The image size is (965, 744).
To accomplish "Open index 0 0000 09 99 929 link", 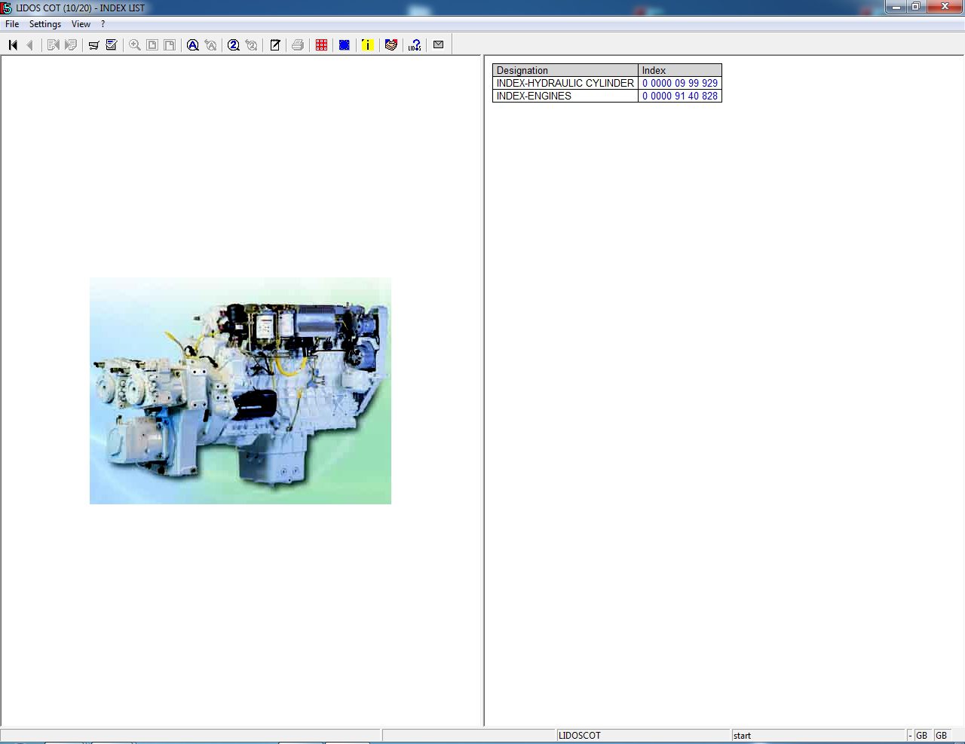I will pos(679,83).
